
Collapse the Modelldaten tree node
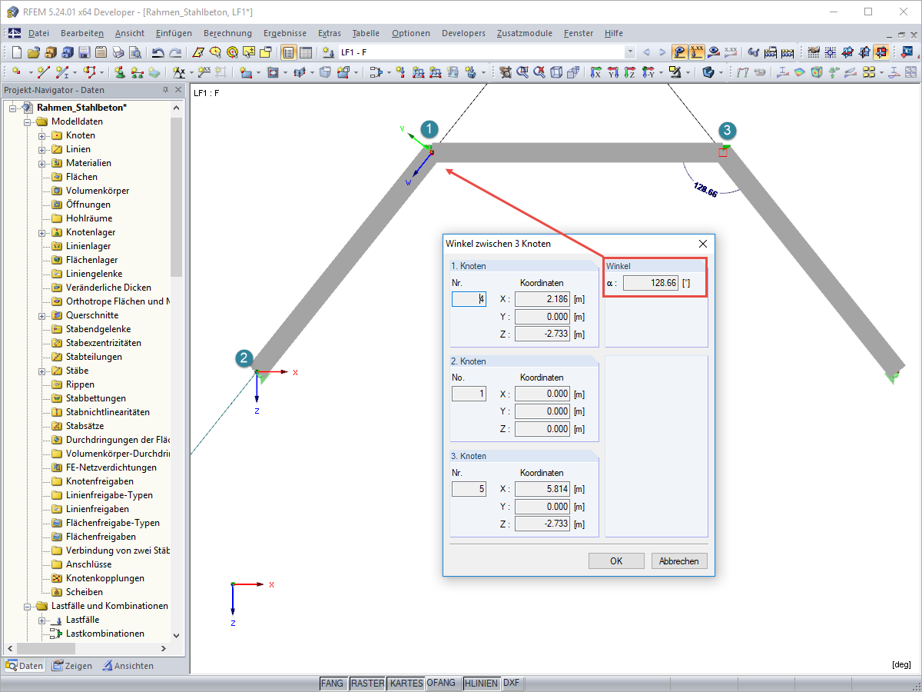tap(28, 121)
